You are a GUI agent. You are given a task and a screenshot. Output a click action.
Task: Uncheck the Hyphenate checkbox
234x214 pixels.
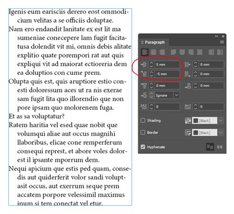143,147
